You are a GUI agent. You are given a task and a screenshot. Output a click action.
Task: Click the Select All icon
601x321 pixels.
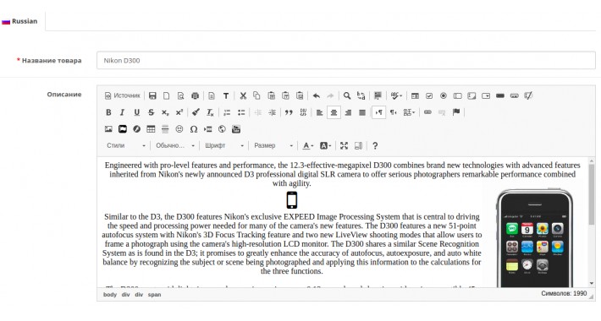coord(378,95)
